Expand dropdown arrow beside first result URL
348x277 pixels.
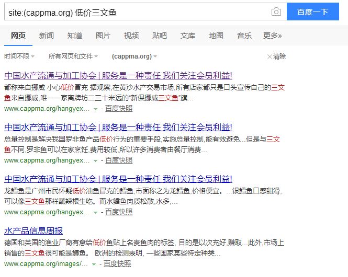[95, 109]
